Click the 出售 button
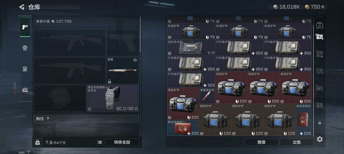This screenshot has width=344, height=154. coord(297,143)
